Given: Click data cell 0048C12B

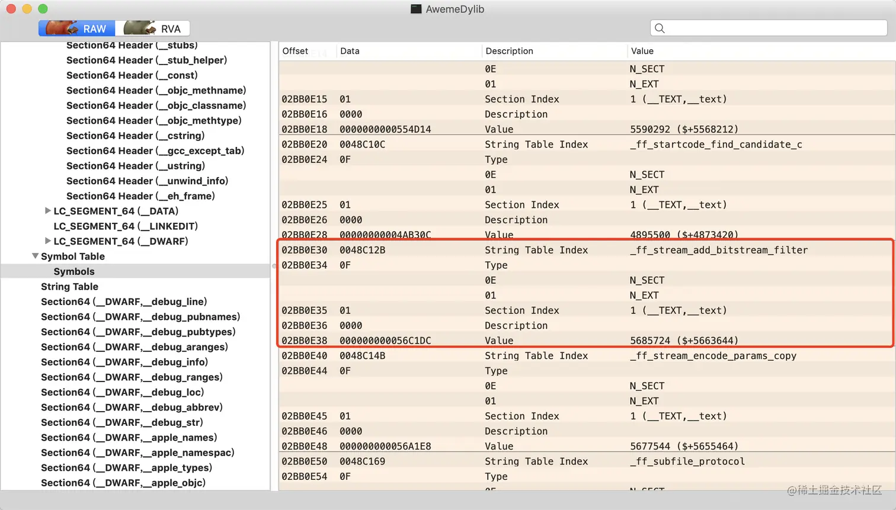Looking at the screenshot, I should click(363, 250).
